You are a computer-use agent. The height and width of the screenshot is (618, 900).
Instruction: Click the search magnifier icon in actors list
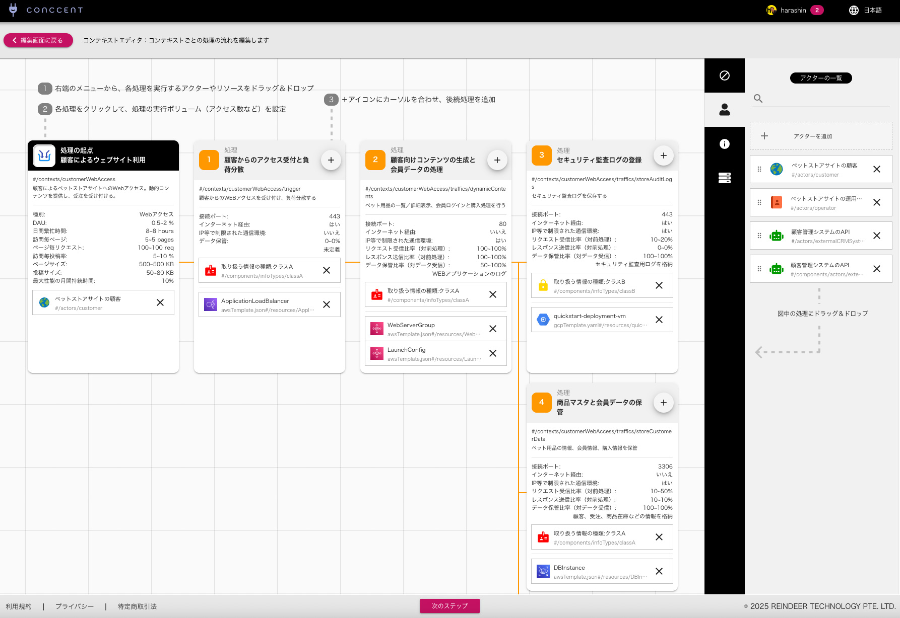[x=758, y=99]
